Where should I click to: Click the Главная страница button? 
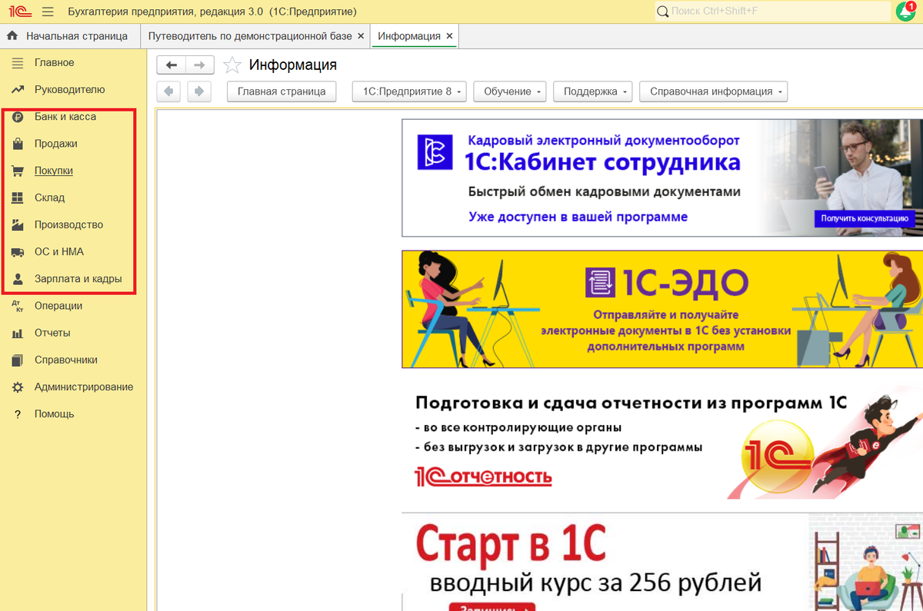(x=282, y=91)
